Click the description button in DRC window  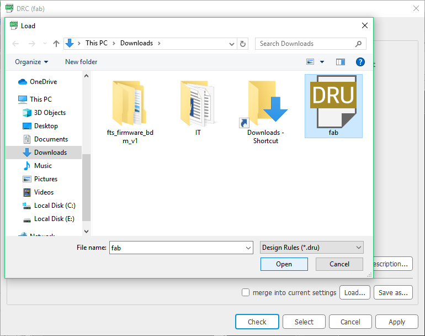click(393, 264)
